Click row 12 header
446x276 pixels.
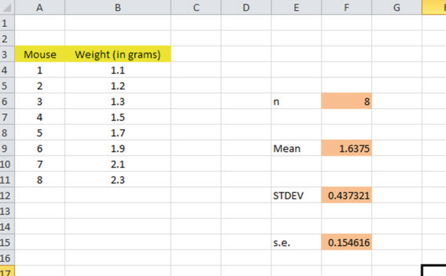tap(7, 195)
